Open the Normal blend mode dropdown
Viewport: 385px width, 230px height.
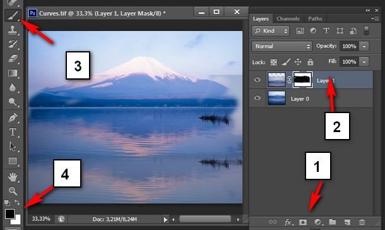[x=282, y=46]
